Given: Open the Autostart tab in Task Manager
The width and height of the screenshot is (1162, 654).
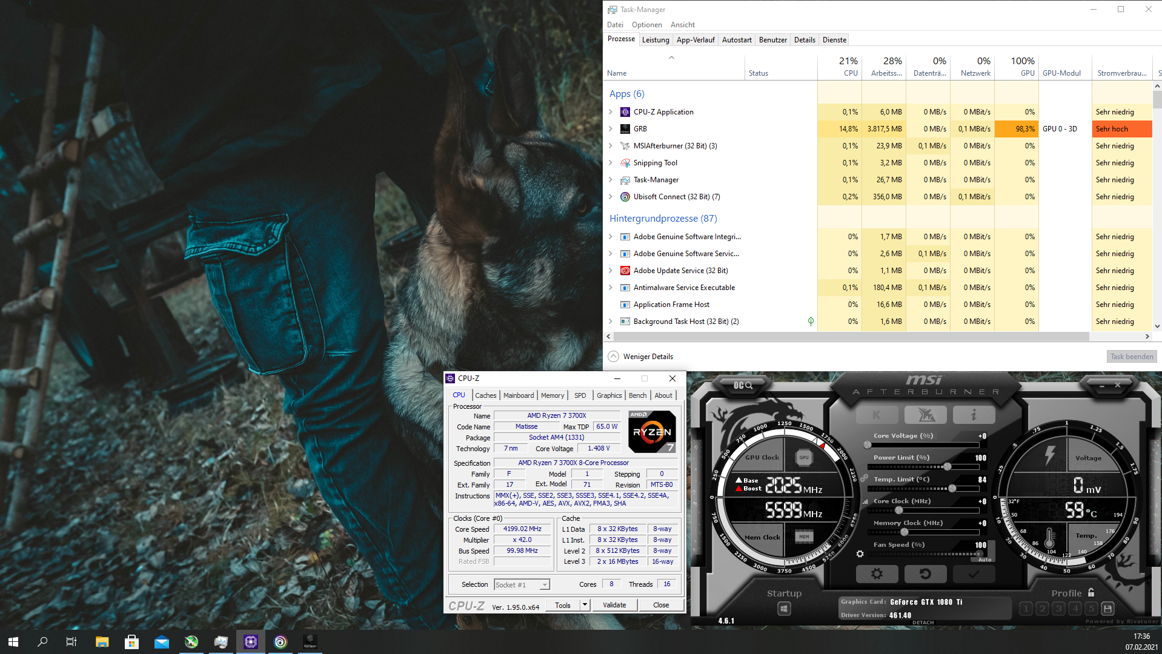Looking at the screenshot, I should pyautogui.click(x=737, y=40).
